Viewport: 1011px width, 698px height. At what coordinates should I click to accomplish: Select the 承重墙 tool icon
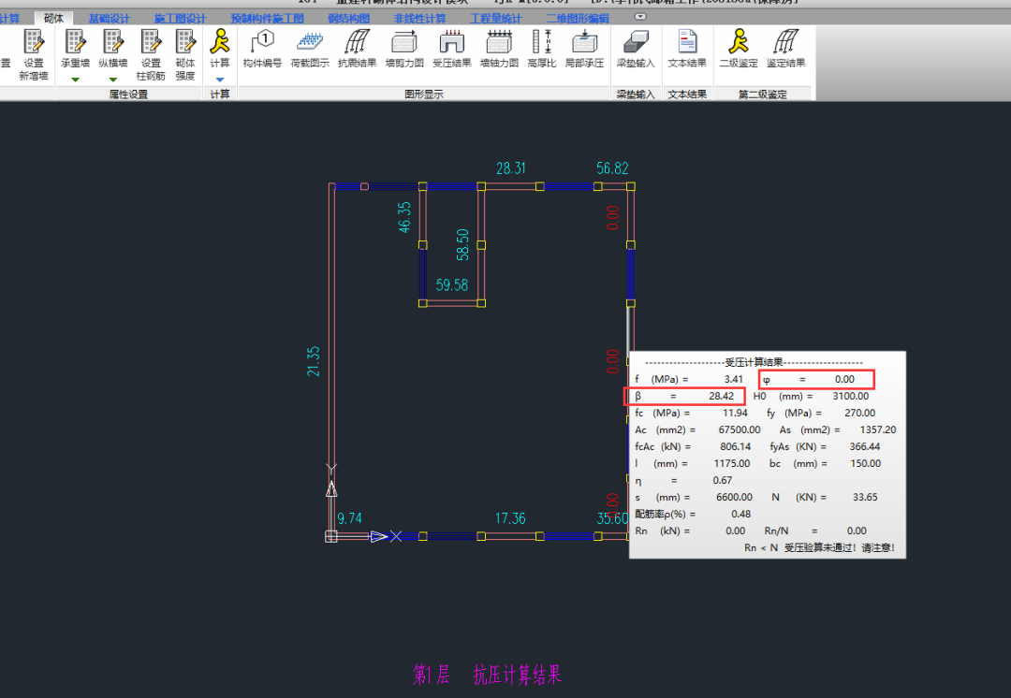[76, 42]
